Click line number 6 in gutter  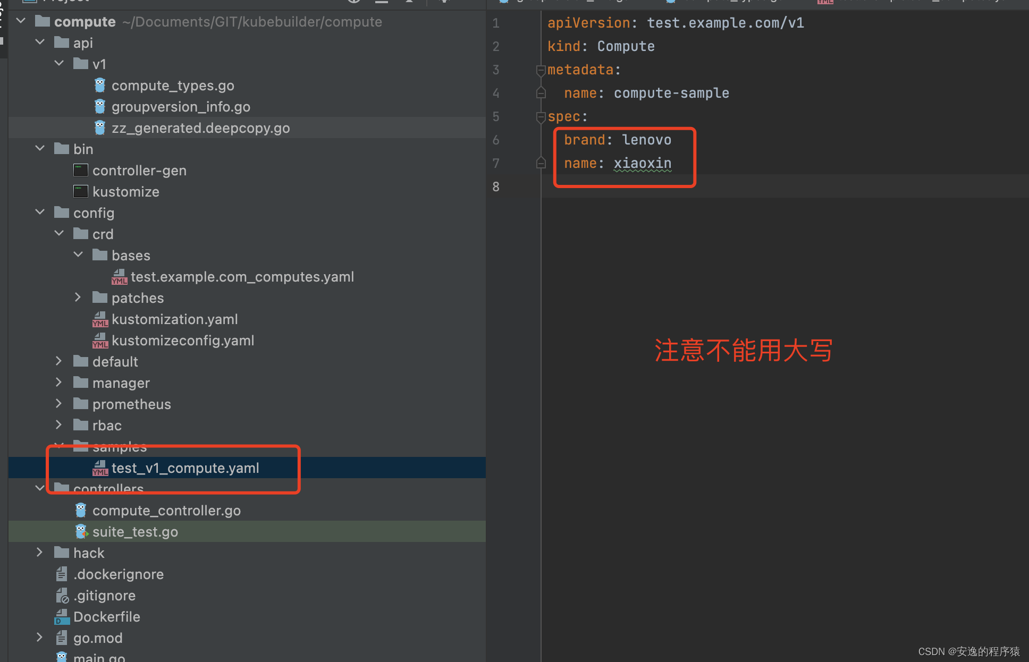coord(495,140)
